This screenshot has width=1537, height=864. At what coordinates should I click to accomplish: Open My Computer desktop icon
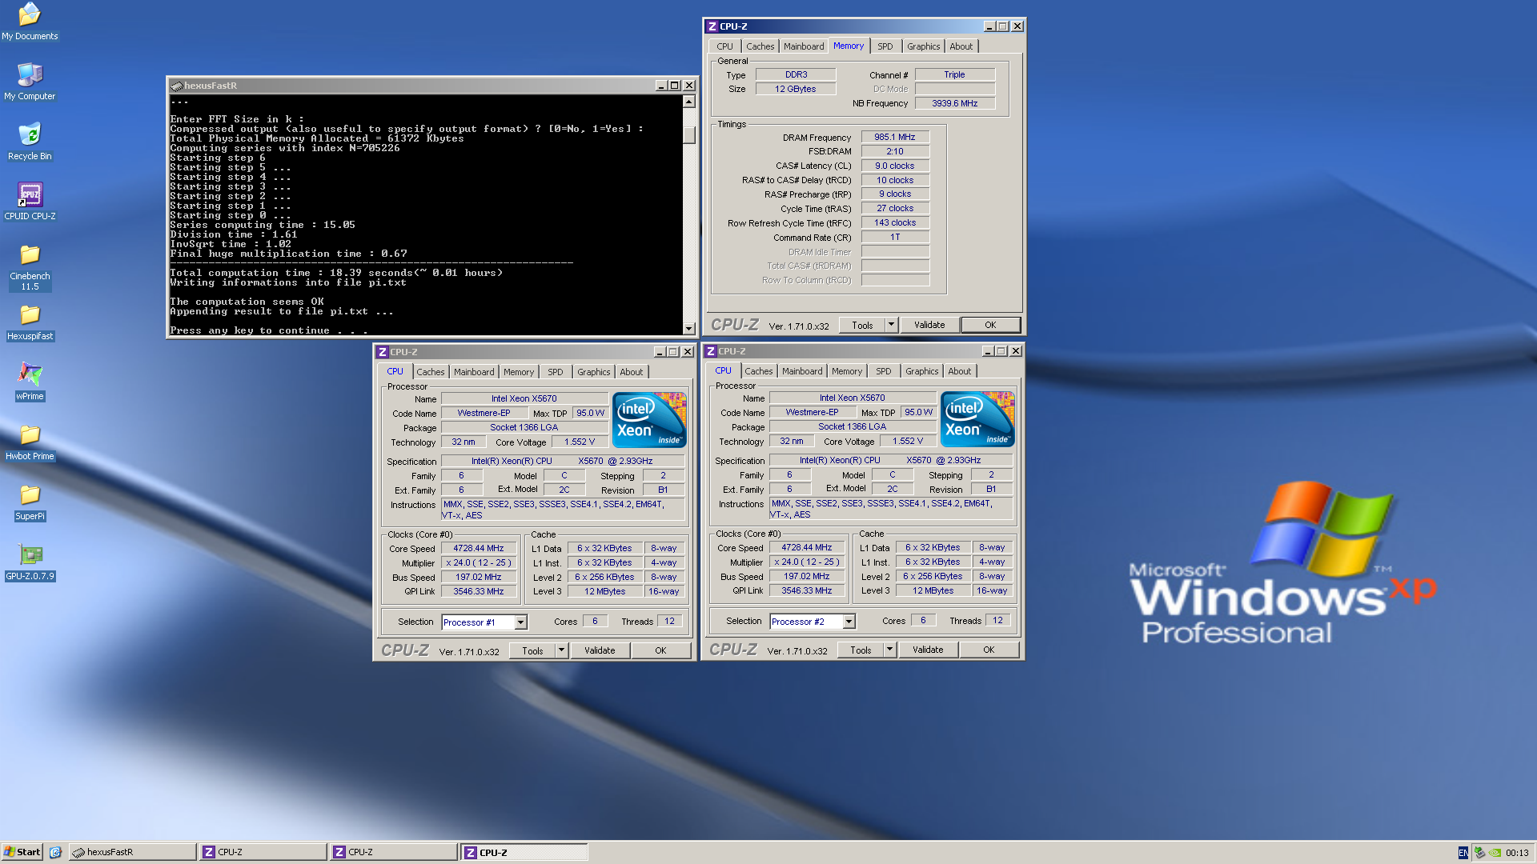[x=30, y=82]
